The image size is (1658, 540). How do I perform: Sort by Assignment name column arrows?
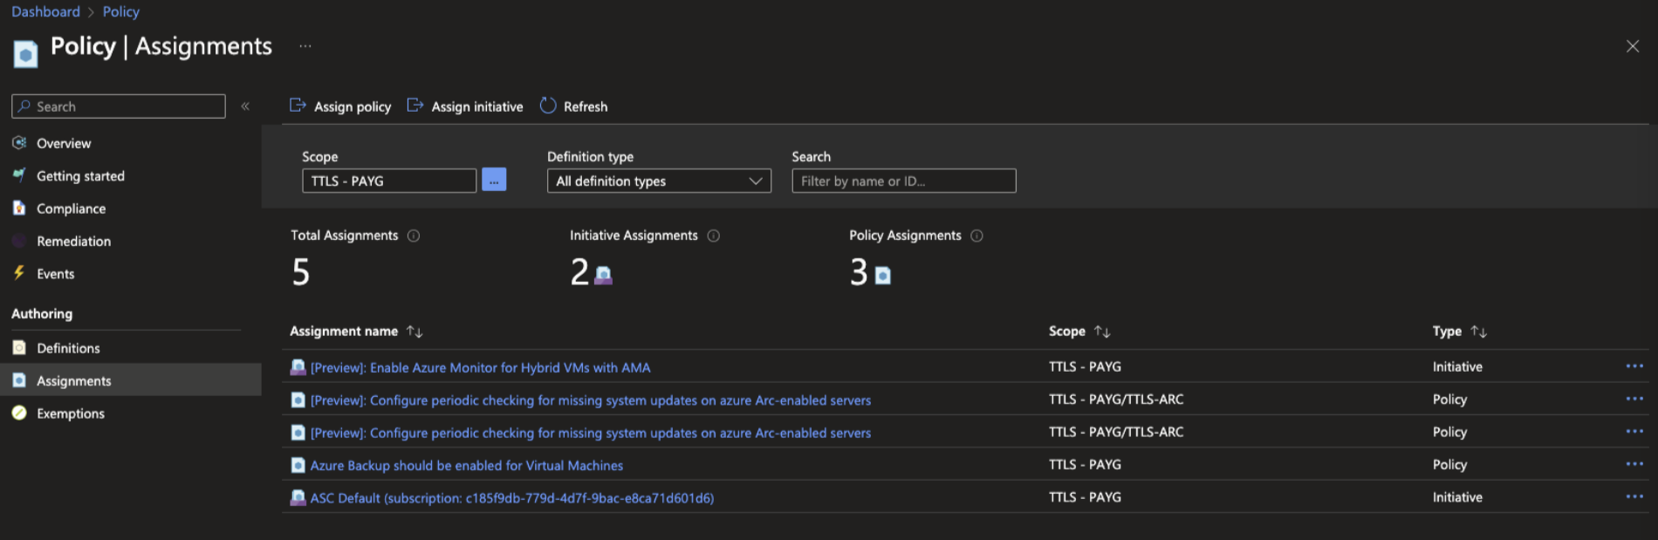click(414, 332)
